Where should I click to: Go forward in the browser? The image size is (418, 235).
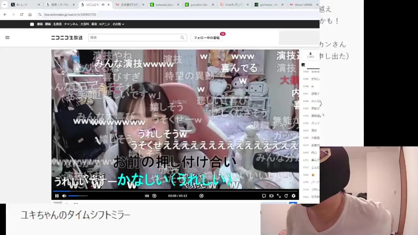pos(13,14)
